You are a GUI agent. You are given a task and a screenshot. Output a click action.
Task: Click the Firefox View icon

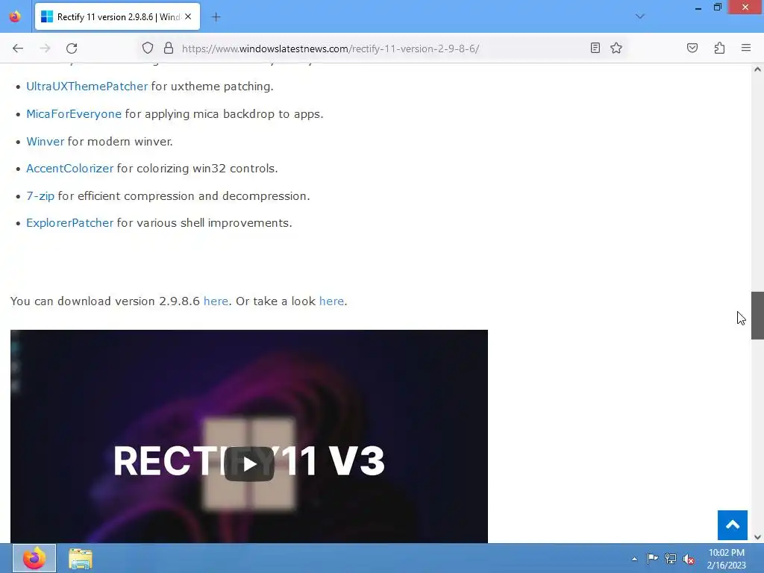(x=15, y=16)
